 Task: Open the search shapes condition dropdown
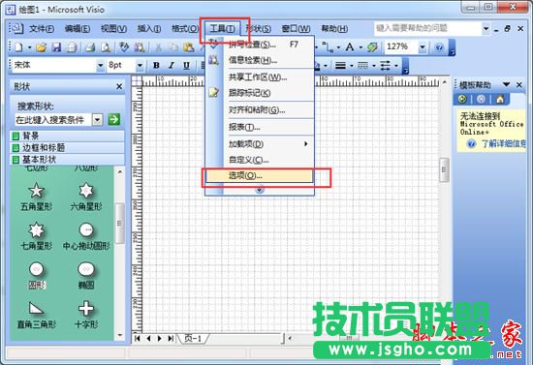[97, 120]
